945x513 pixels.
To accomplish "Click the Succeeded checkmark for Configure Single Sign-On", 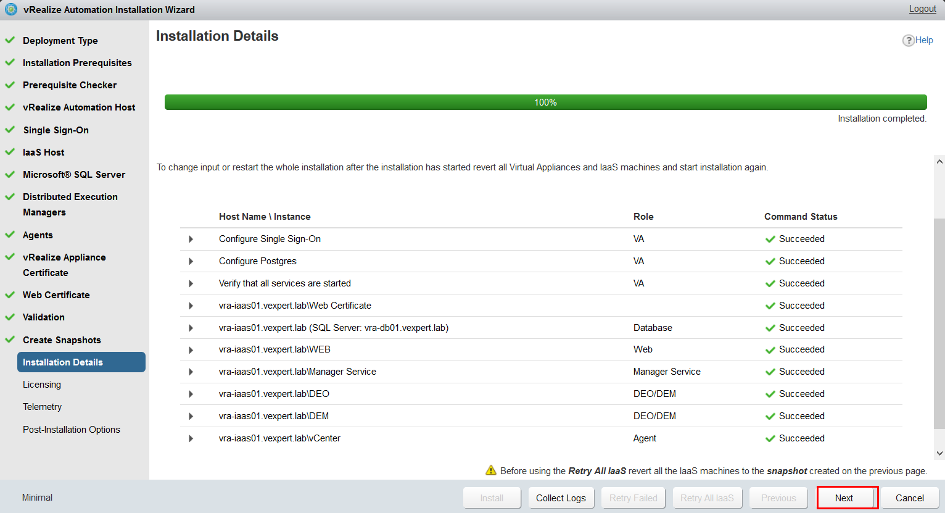I will 770,240.
